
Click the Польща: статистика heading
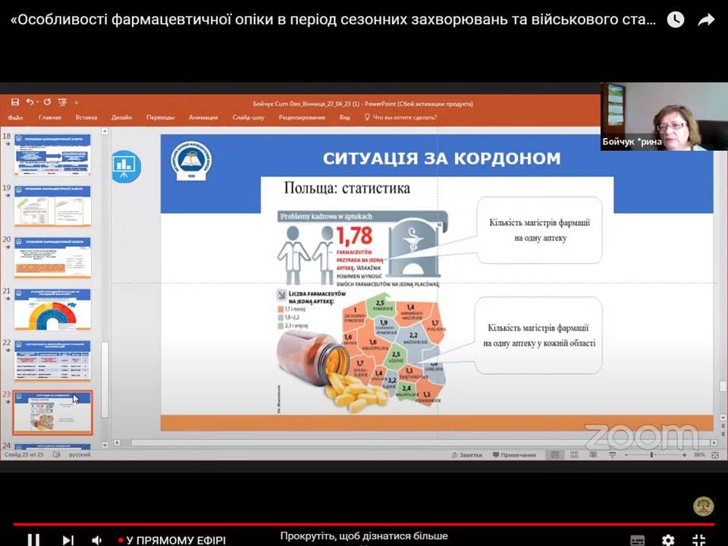pos(347,188)
